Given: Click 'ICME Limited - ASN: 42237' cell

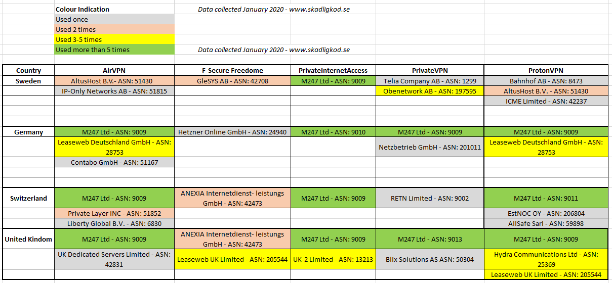Looking at the screenshot, I should coord(546,101).
